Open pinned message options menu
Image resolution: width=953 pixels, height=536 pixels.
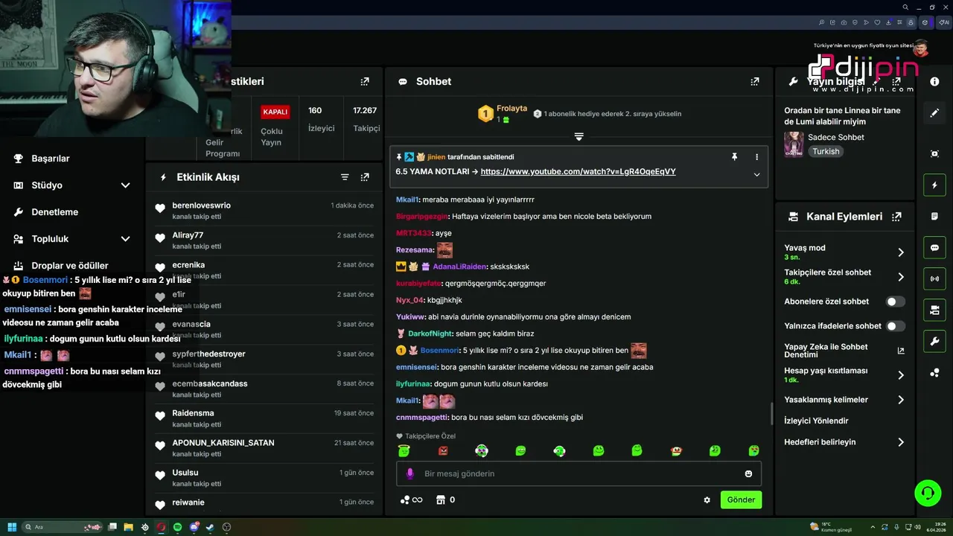(x=756, y=157)
